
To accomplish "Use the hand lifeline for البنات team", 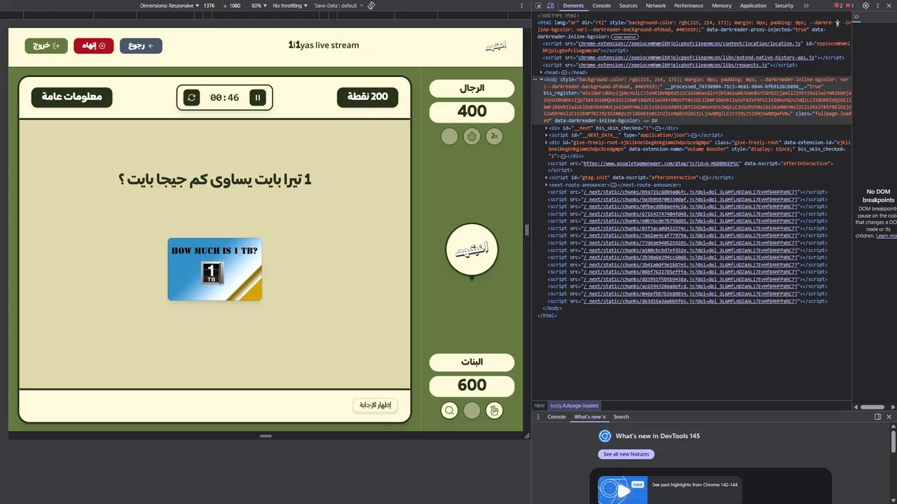I will pyautogui.click(x=494, y=410).
